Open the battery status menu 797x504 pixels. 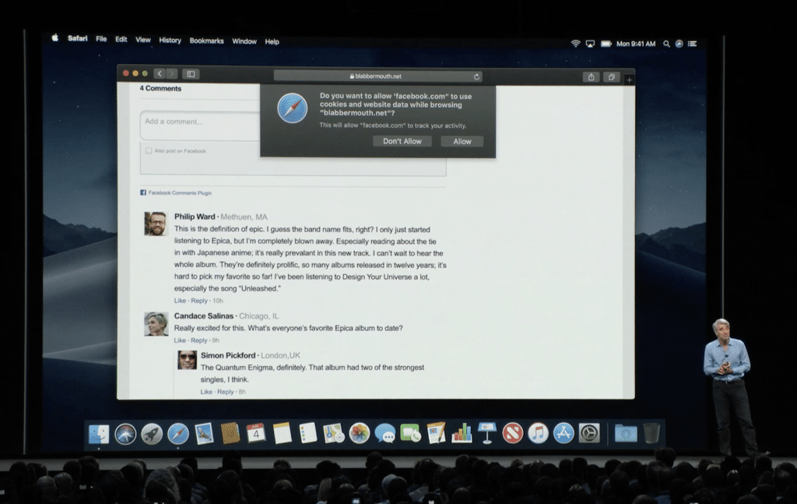point(606,44)
